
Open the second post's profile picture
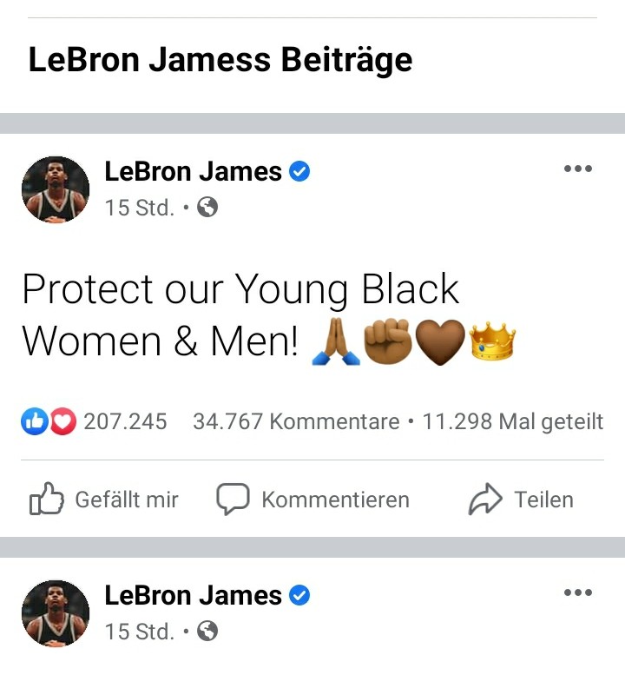56,613
